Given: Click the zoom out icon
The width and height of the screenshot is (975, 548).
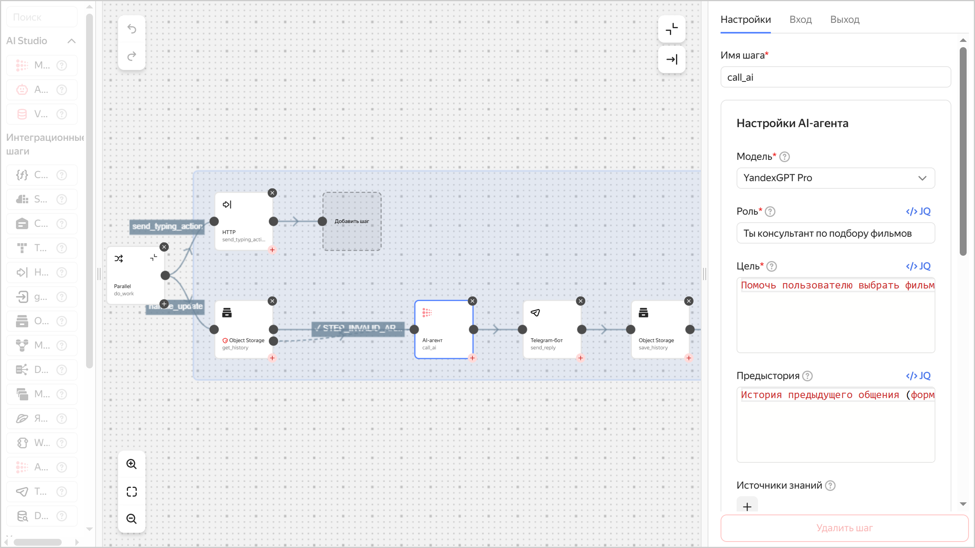Looking at the screenshot, I should [131, 518].
